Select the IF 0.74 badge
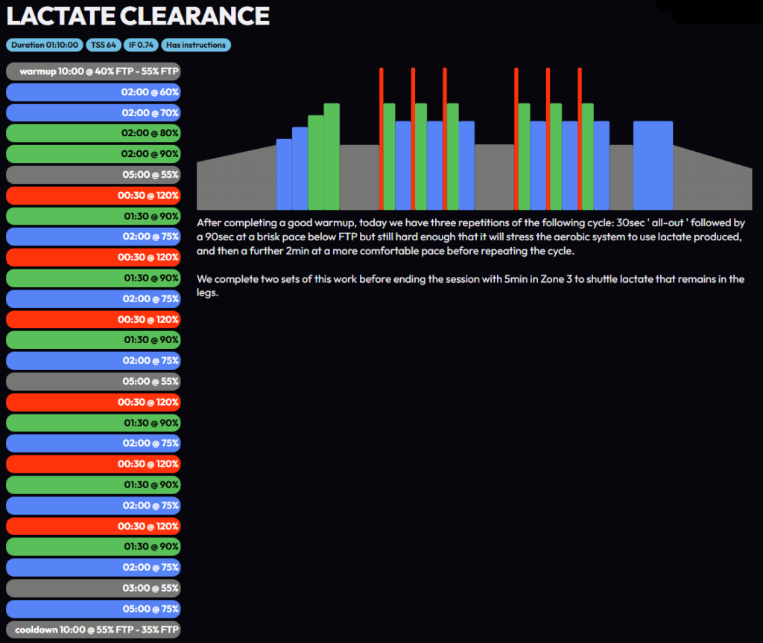The image size is (763, 643). [140, 45]
